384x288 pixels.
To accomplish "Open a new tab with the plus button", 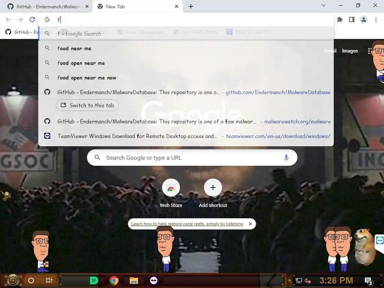I will coord(191,7).
